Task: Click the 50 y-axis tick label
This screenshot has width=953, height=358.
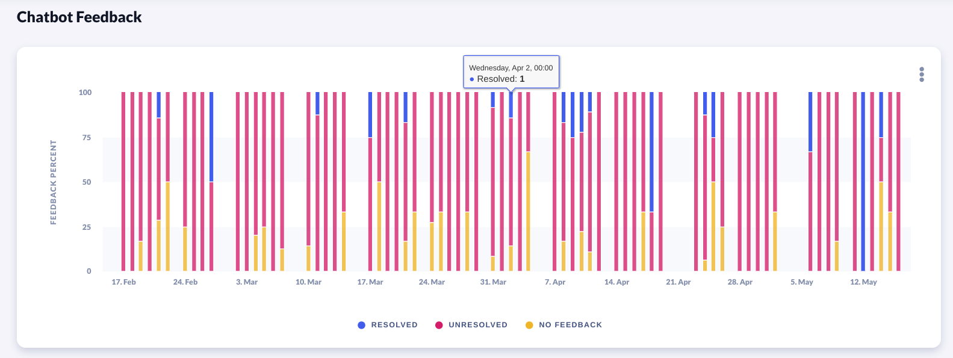Action: [87, 182]
